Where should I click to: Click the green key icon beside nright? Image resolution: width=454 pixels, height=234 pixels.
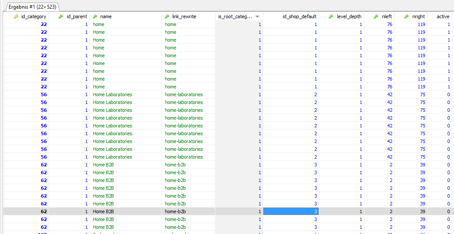407,16
